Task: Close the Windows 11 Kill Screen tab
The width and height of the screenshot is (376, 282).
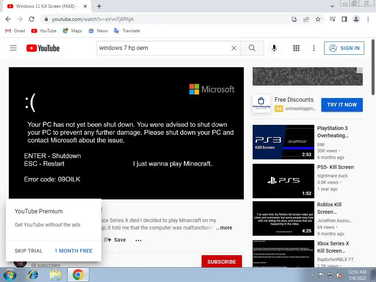Action: (x=85, y=6)
